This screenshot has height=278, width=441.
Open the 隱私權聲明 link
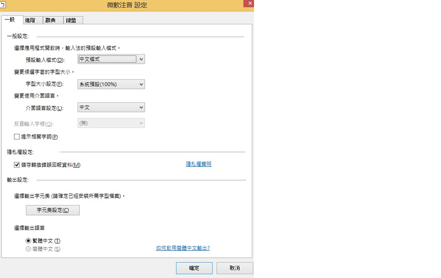[198, 164]
